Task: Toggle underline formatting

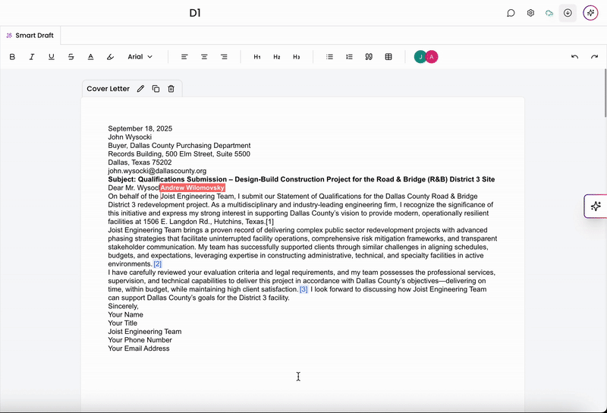Action: click(x=51, y=57)
